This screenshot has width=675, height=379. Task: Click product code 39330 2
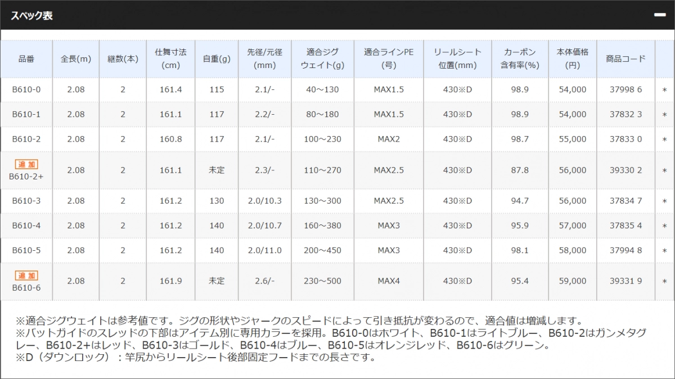pyautogui.click(x=626, y=170)
